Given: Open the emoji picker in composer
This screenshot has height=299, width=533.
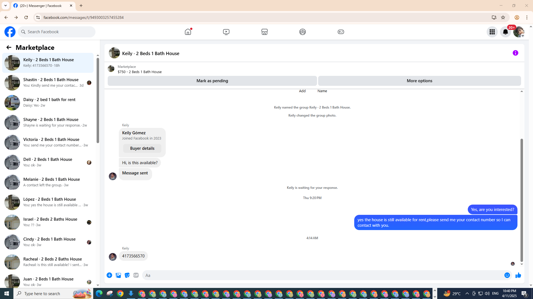Looking at the screenshot, I should pyautogui.click(x=507, y=275).
